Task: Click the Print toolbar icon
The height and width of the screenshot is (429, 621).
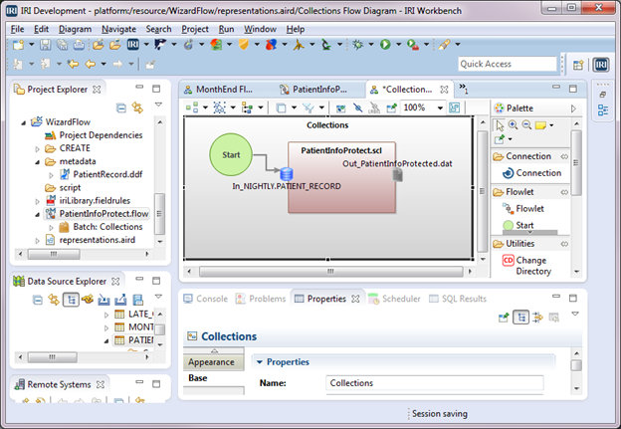Action: [x=79, y=45]
